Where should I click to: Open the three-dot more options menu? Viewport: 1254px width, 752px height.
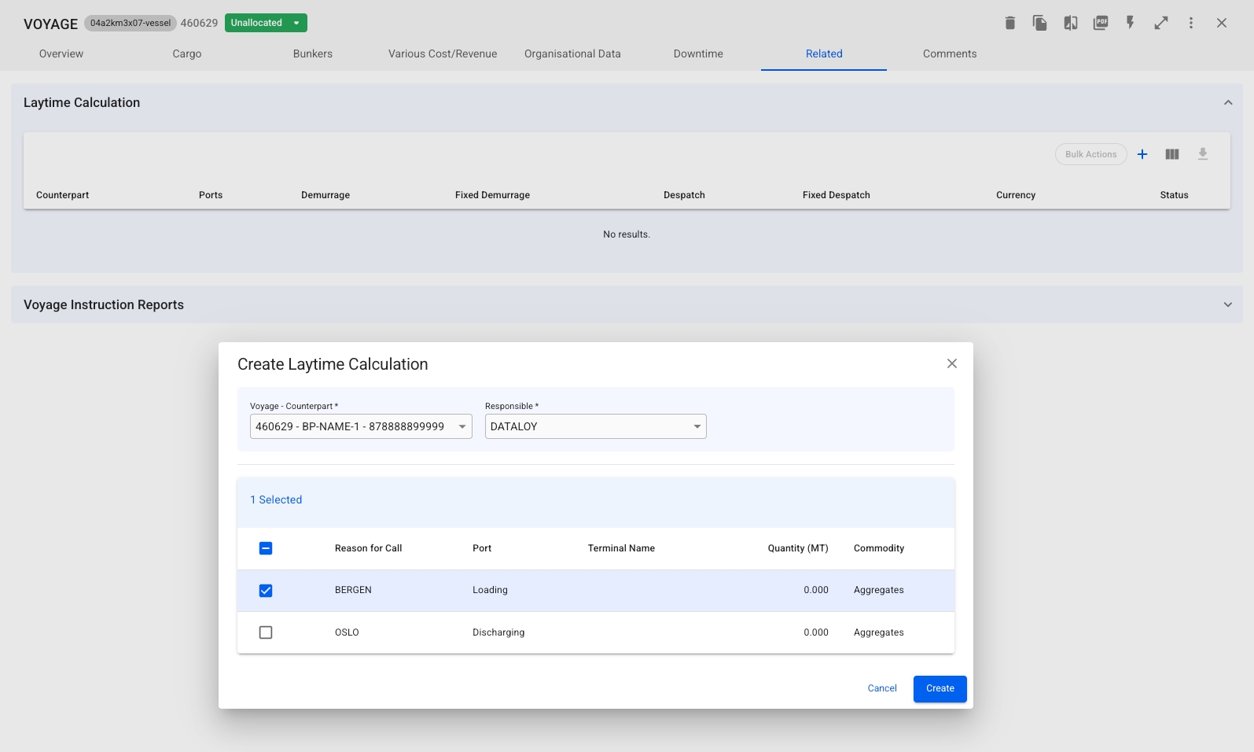1191,23
